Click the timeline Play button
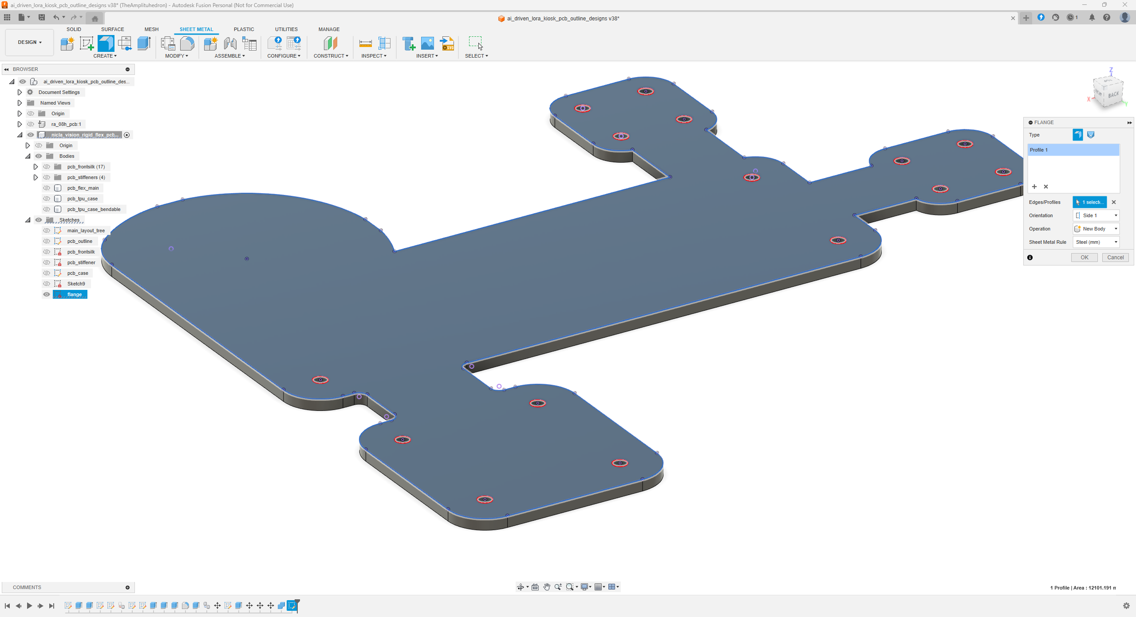Screen dimensions: 1136x617 [29, 606]
